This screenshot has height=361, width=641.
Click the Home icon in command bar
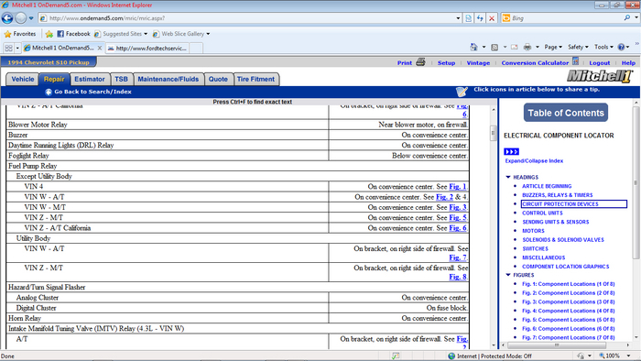473,47
